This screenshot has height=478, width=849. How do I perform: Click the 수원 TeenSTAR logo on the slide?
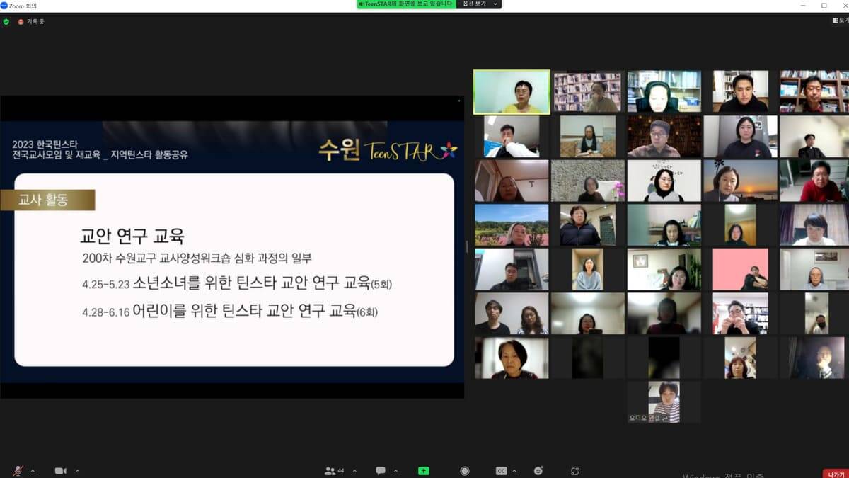point(388,149)
